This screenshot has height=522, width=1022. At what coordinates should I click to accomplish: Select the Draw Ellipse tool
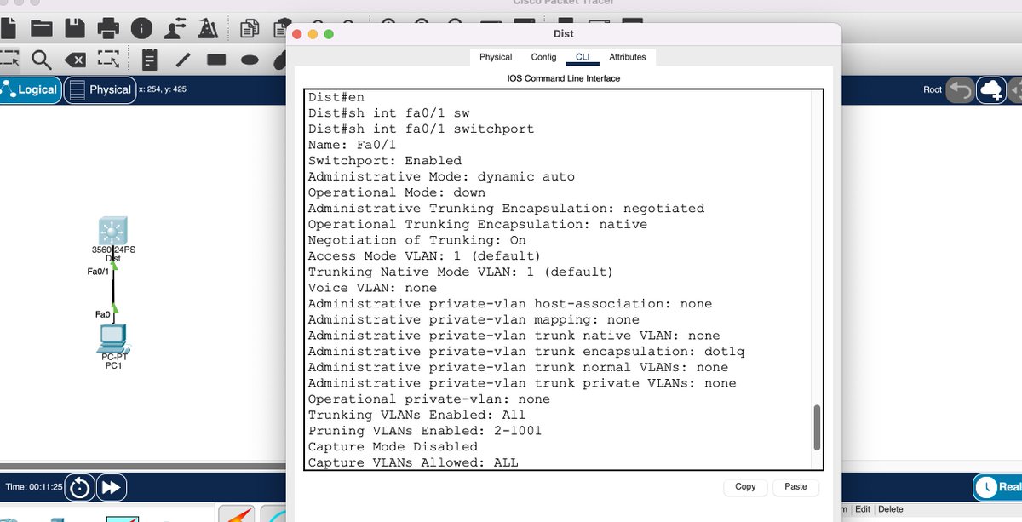point(250,60)
